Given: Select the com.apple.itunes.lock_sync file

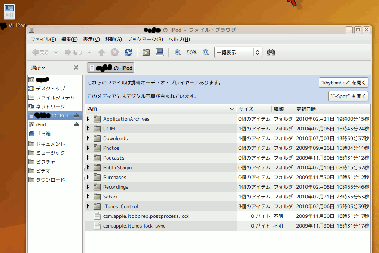Looking at the screenshot, I should [x=134, y=226].
